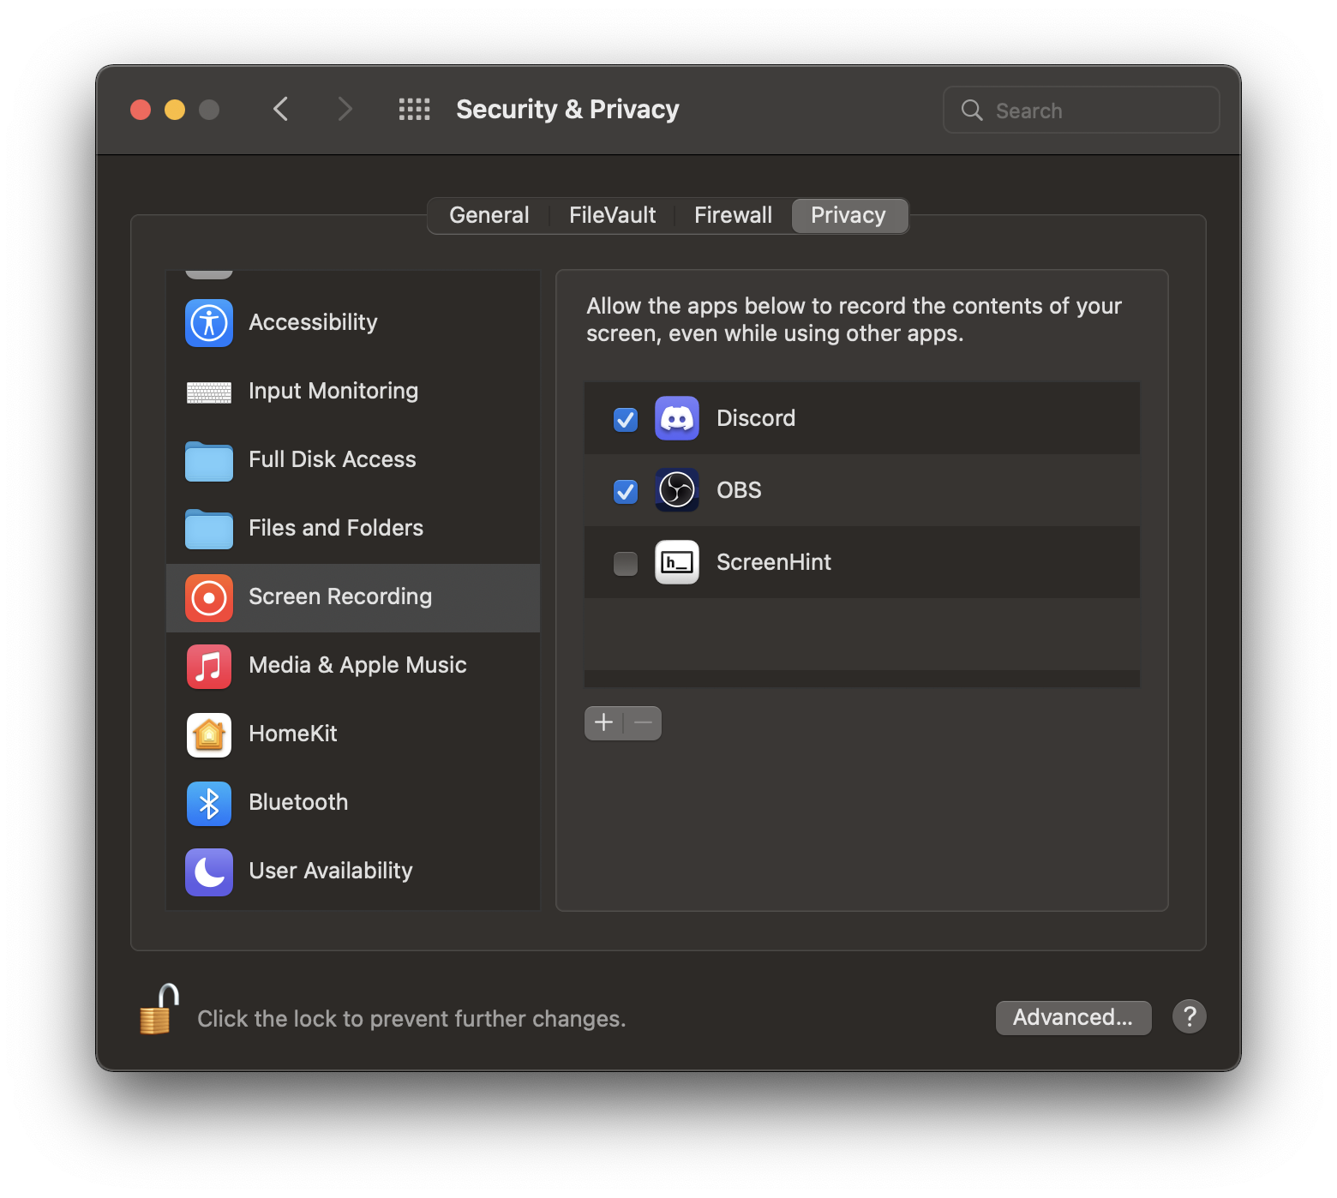Select the Media & Apple Music label
The height and width of the screenshot is (1198, 1337).
click(357, 665)
